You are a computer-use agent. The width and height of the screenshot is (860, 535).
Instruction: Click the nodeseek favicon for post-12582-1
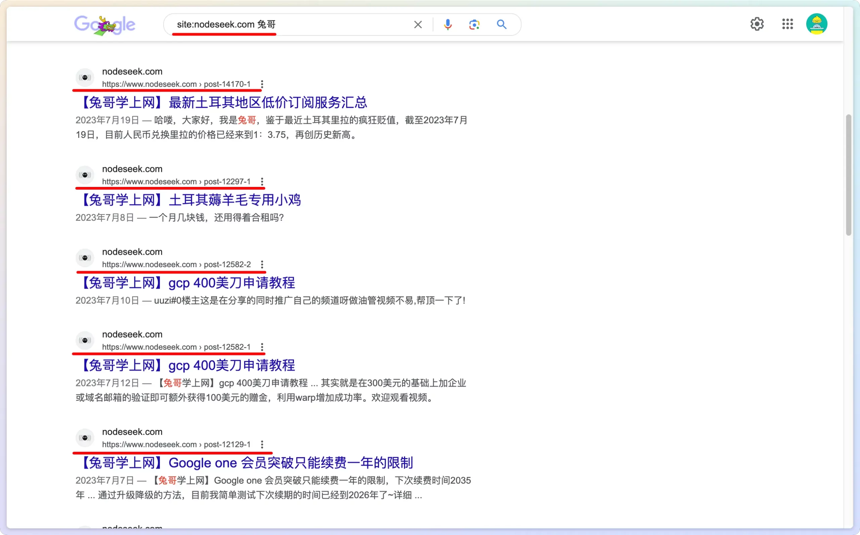[x=85, y=340]
